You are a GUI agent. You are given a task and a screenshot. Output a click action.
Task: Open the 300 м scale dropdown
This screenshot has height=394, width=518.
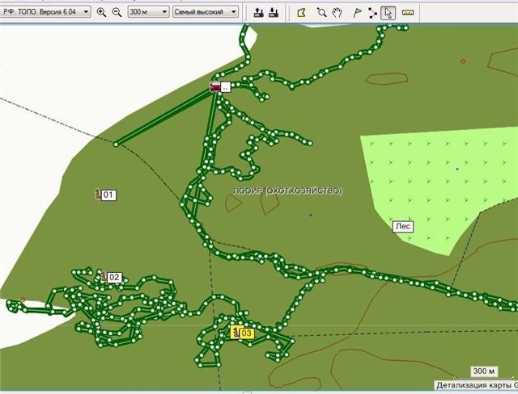(x=148, y=12)
